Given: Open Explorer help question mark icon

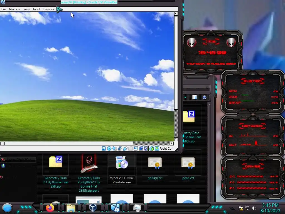Looking at the screenshot, I should pyautogui.click(x=205, y=97).
